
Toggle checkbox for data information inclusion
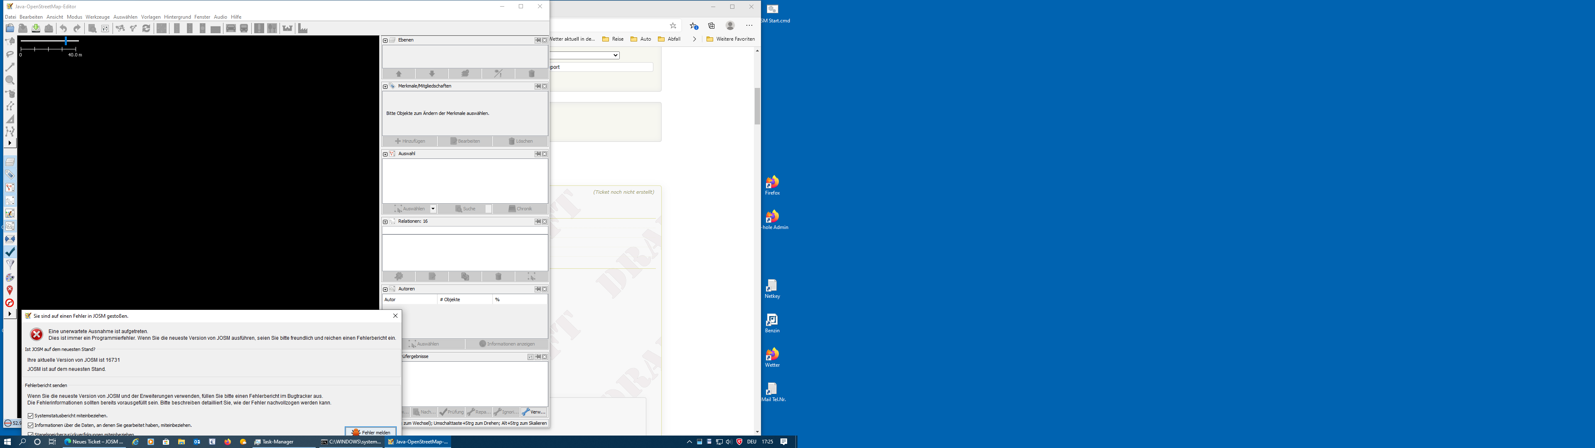point(31,426)
